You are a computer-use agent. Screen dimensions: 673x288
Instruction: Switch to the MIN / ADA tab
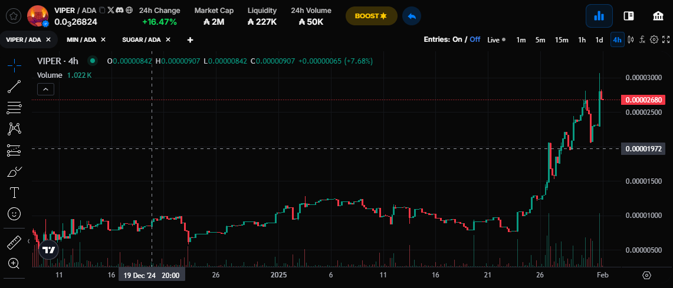(x=81, y=40)
